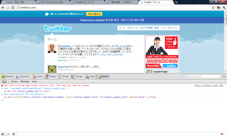
Task: Click ヘルプ in Twitter navigation
Action: coord(163,28)
